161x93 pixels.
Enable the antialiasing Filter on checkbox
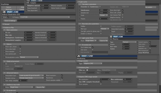pos(87,70)
